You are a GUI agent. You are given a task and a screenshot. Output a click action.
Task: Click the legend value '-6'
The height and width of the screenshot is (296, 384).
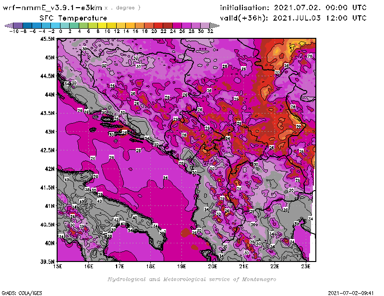click(x=33, y=31)
